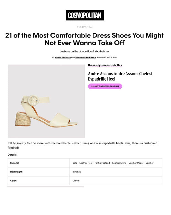Click 'these slip-on espadrilles' underlined label
Image resolution: width=171 pixels, height=215 pixels.
[105, 65]
